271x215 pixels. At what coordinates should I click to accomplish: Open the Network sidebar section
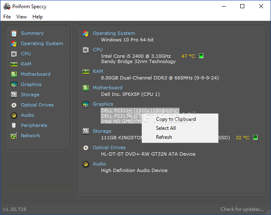[x=31, y=136]
